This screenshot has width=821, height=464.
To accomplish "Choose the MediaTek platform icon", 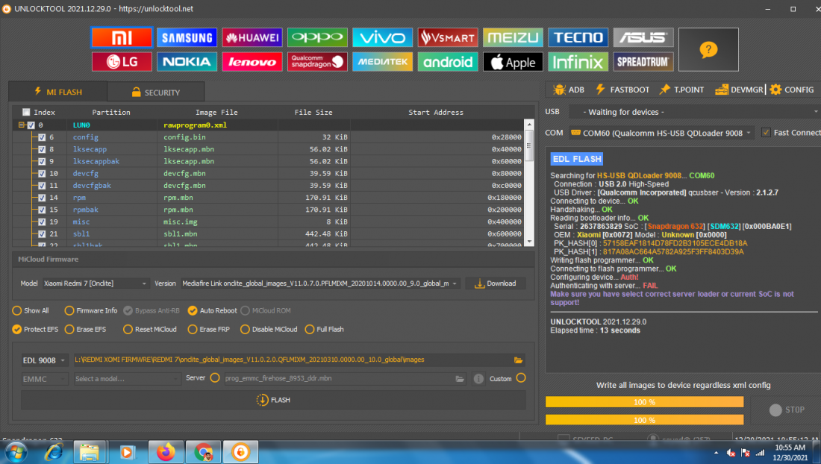I will pyautogui.click(x=382, y=62).
